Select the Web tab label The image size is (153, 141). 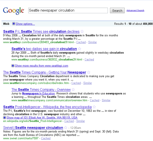(6, 24)
